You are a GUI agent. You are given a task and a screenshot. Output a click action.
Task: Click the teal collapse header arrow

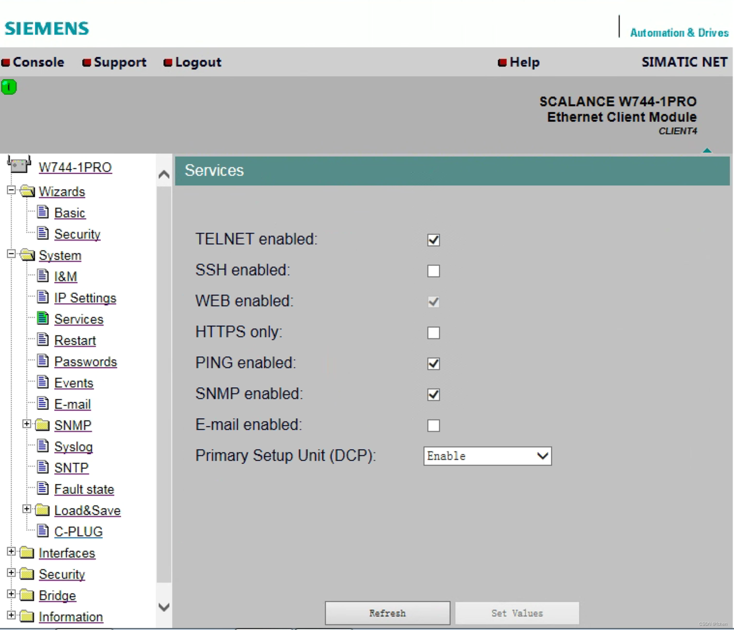(x=707, y=150)
